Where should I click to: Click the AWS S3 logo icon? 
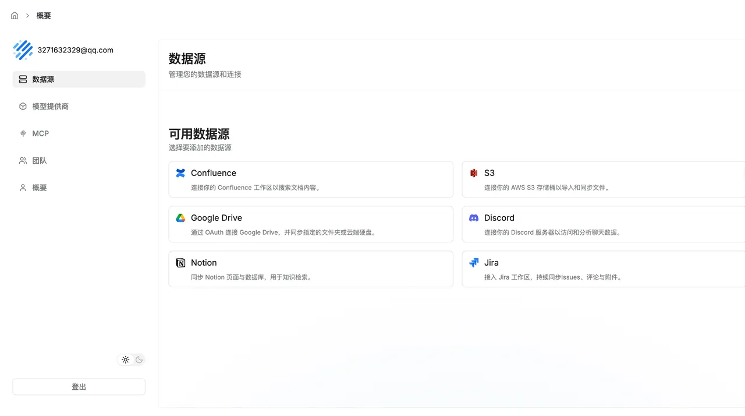pyautogui.click(x=474, y=173)
